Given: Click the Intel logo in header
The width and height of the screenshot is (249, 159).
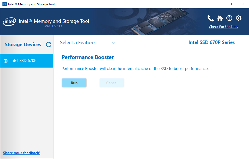Looking at the screenshot, I should coord(9,22).
